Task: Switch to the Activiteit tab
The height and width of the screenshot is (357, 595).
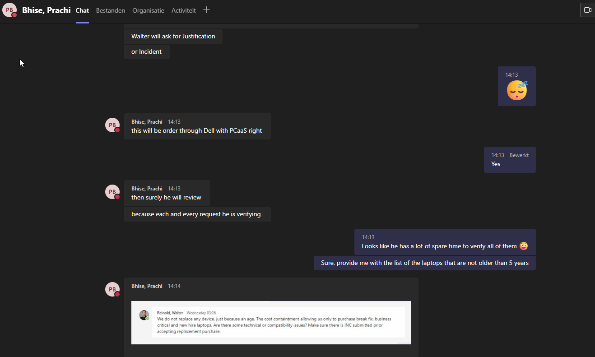Action: 184,10
